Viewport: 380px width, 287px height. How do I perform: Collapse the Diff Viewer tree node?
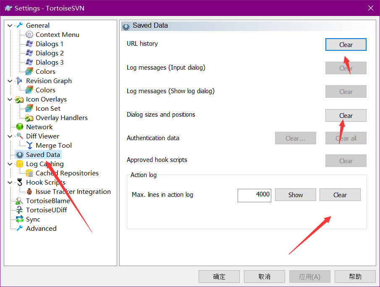(10, 136)
